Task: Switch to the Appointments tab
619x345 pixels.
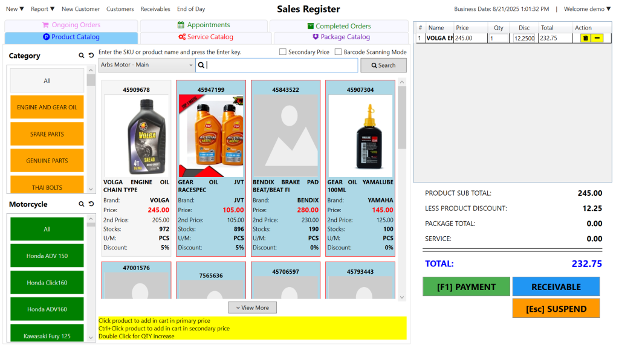Action: tap(204, 25)
